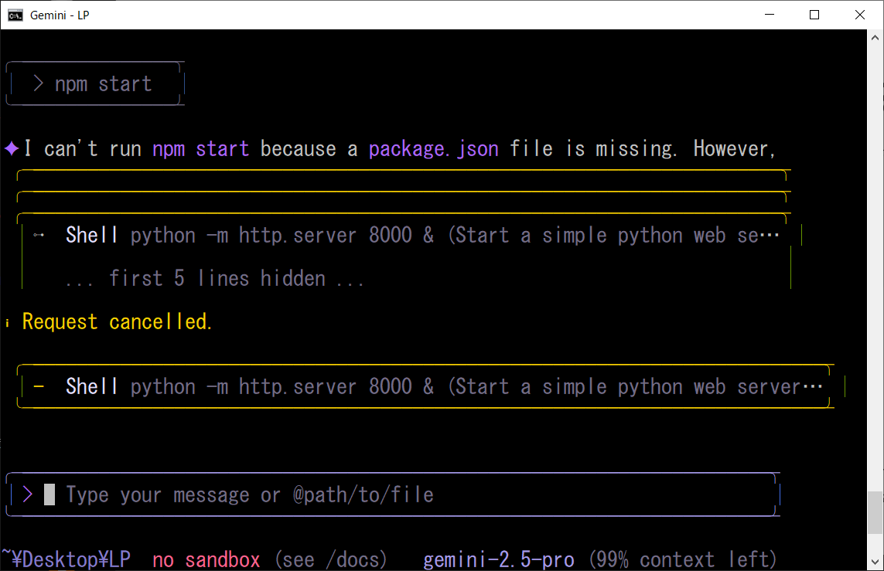Click the '(99% context left)' indicator

click(x=683, y=559)
